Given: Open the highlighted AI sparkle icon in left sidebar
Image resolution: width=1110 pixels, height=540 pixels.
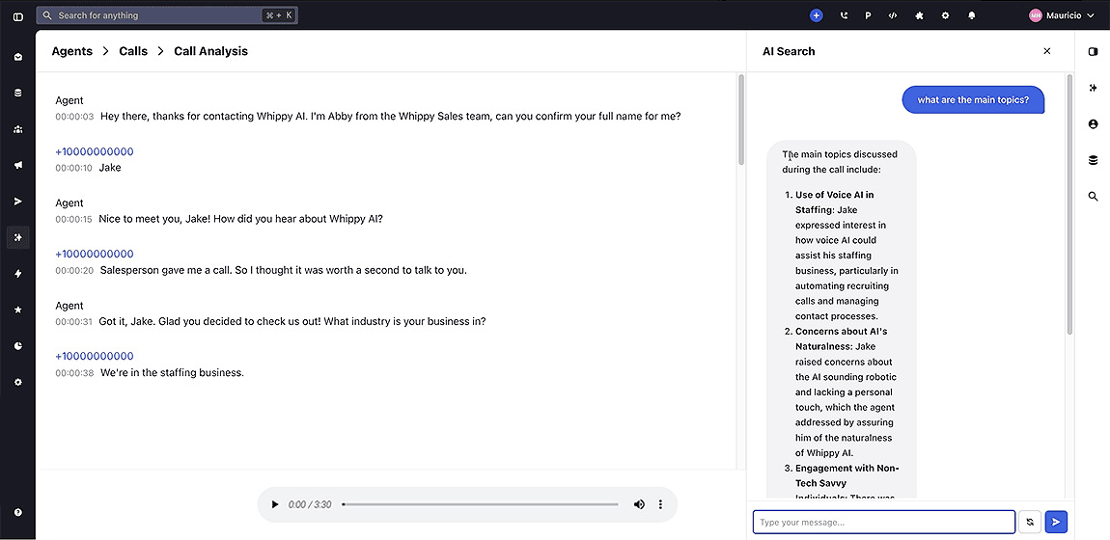Looking at the screenshot, I should pos(17,237).
